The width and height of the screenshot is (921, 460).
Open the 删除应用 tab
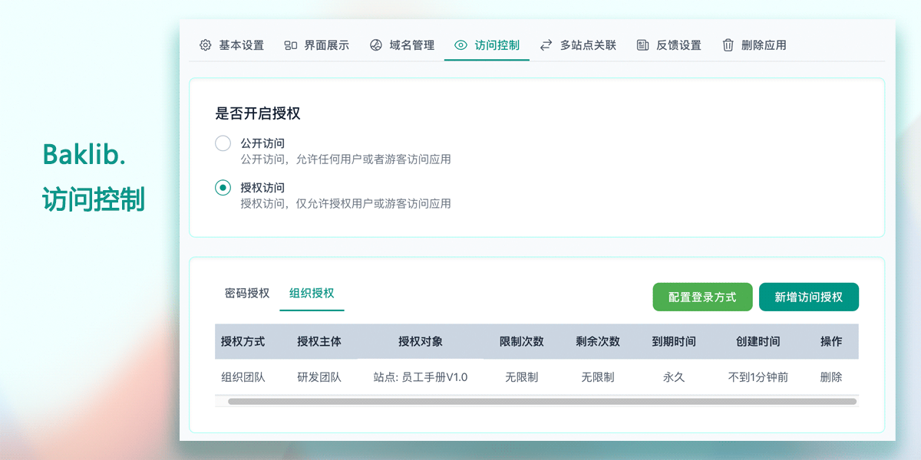coord(754,45)
